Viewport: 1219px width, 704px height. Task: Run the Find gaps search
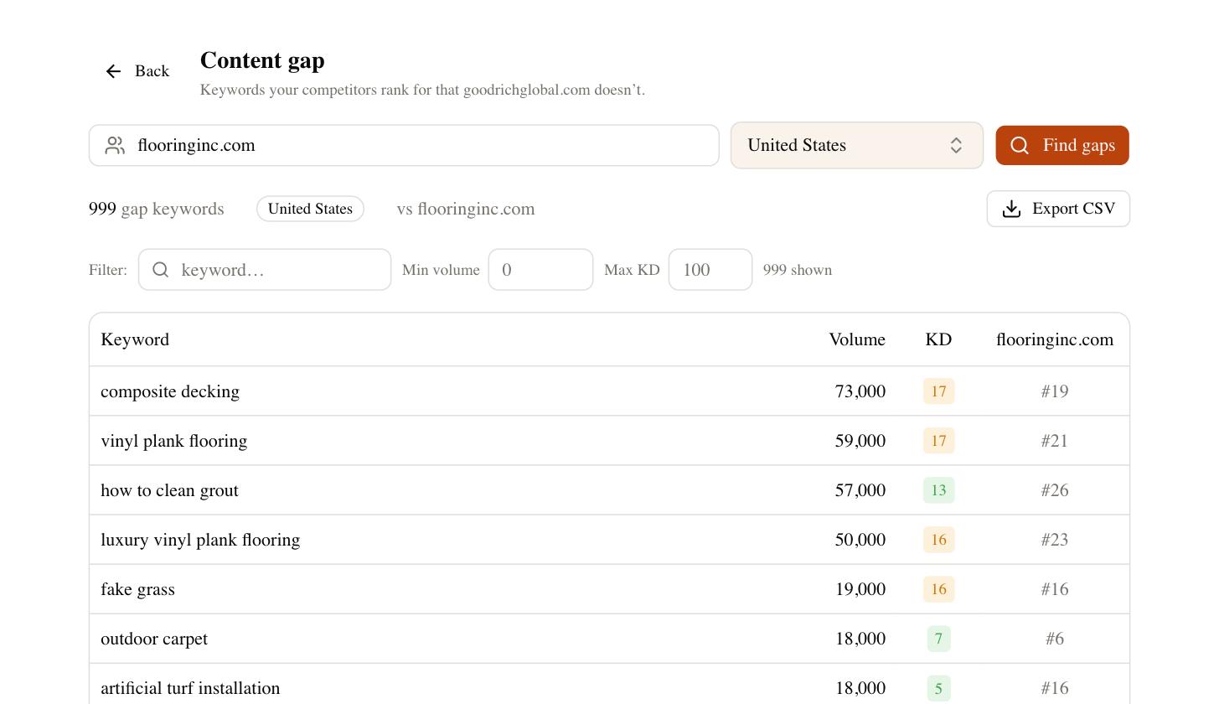coord(1062,145)
